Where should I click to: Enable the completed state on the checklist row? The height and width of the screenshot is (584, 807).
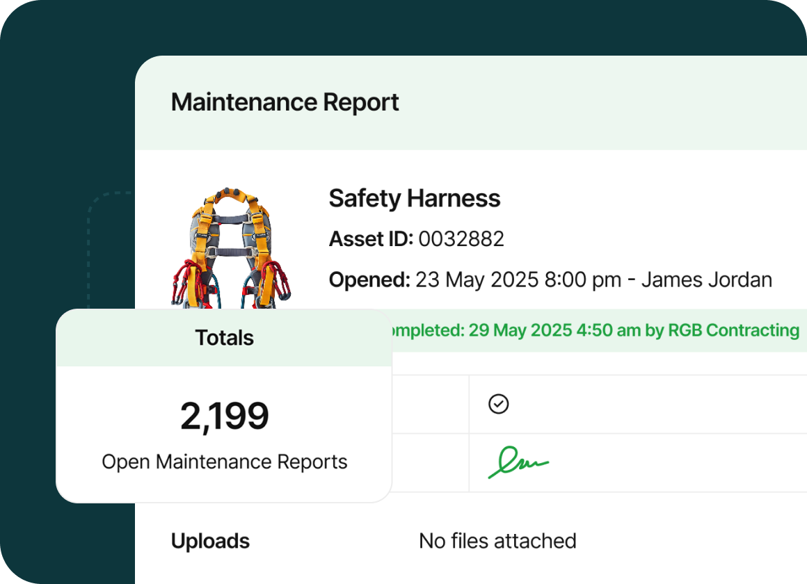coord(498,404)
